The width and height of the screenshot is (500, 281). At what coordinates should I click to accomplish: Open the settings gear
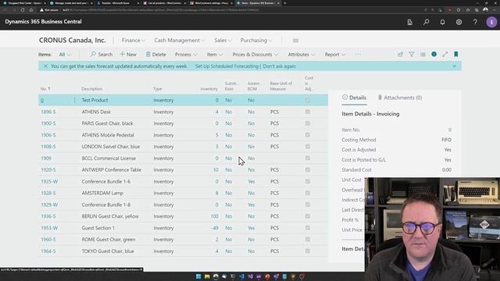click(459, 22)
